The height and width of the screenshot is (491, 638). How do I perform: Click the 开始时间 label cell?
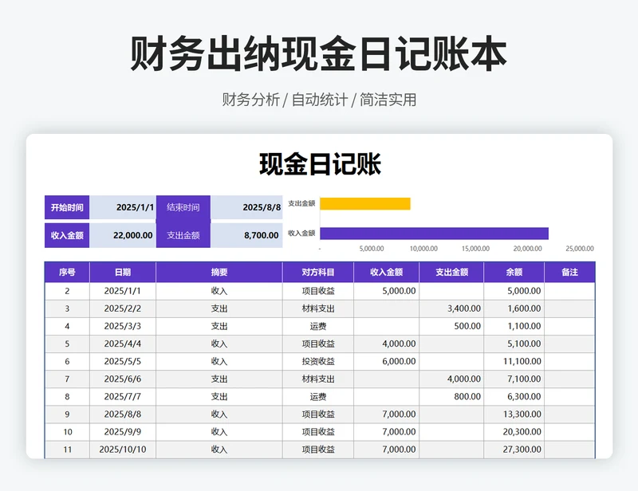pos(67,207)
